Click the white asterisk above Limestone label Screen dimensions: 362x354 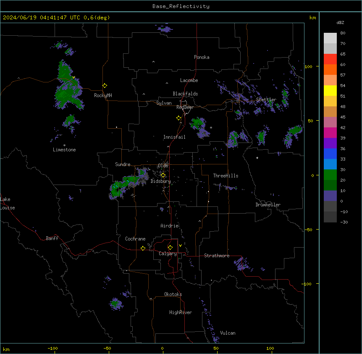(x=64, y=145)
